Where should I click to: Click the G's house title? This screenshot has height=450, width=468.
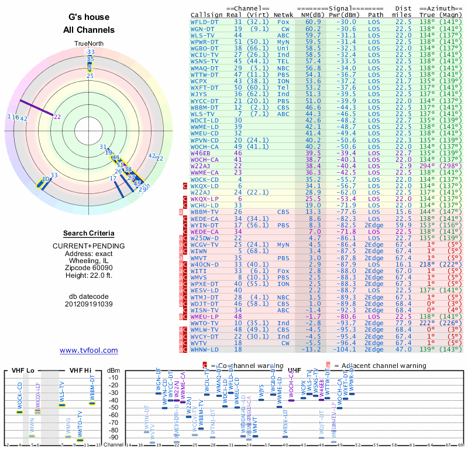tap(89, 17)
